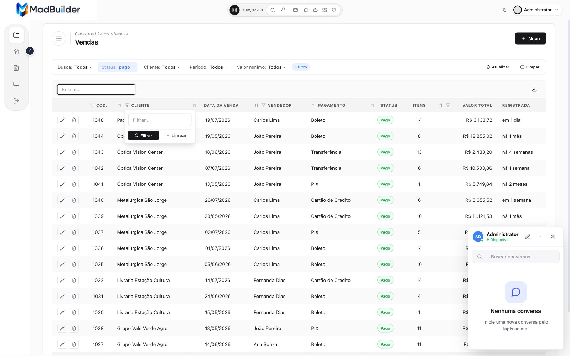Sort by COD. column

pos(92,105)
